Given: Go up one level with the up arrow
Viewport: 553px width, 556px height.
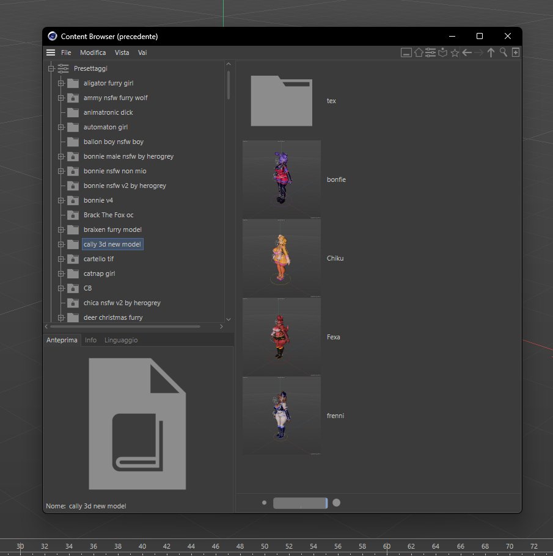Looking at the screenshot, I should (x=491, y=52).
